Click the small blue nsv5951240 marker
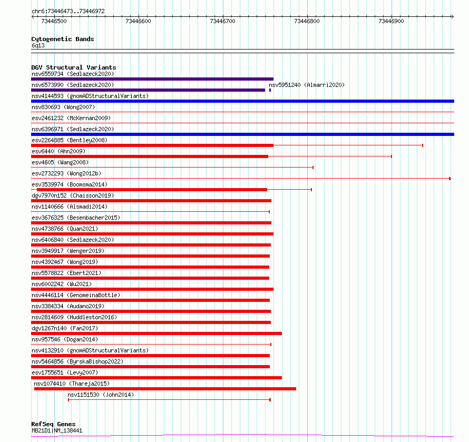This screenshot has width=469, height=442. (270, 90)
